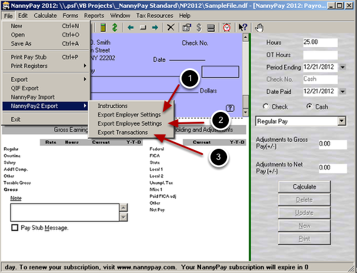Click the Note box scroll-down arrow
This screenshot has width=357, height=273.
click(123, 217)
